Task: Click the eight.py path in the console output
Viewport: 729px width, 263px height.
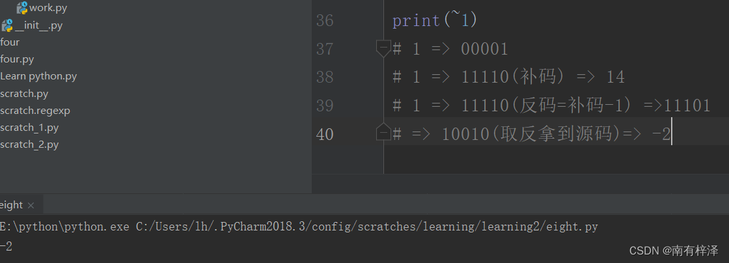Action: coord(367,227)
